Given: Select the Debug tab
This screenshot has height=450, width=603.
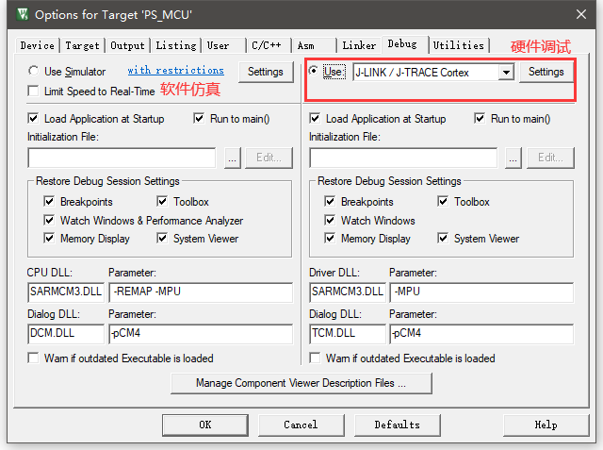Looking at the screenshot, I should click(x=404, y=44).
